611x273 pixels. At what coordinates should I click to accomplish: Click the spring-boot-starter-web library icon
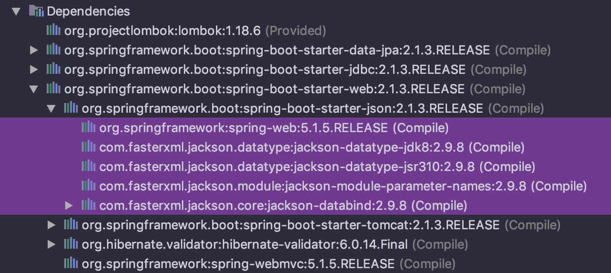(x=54, y=89)
